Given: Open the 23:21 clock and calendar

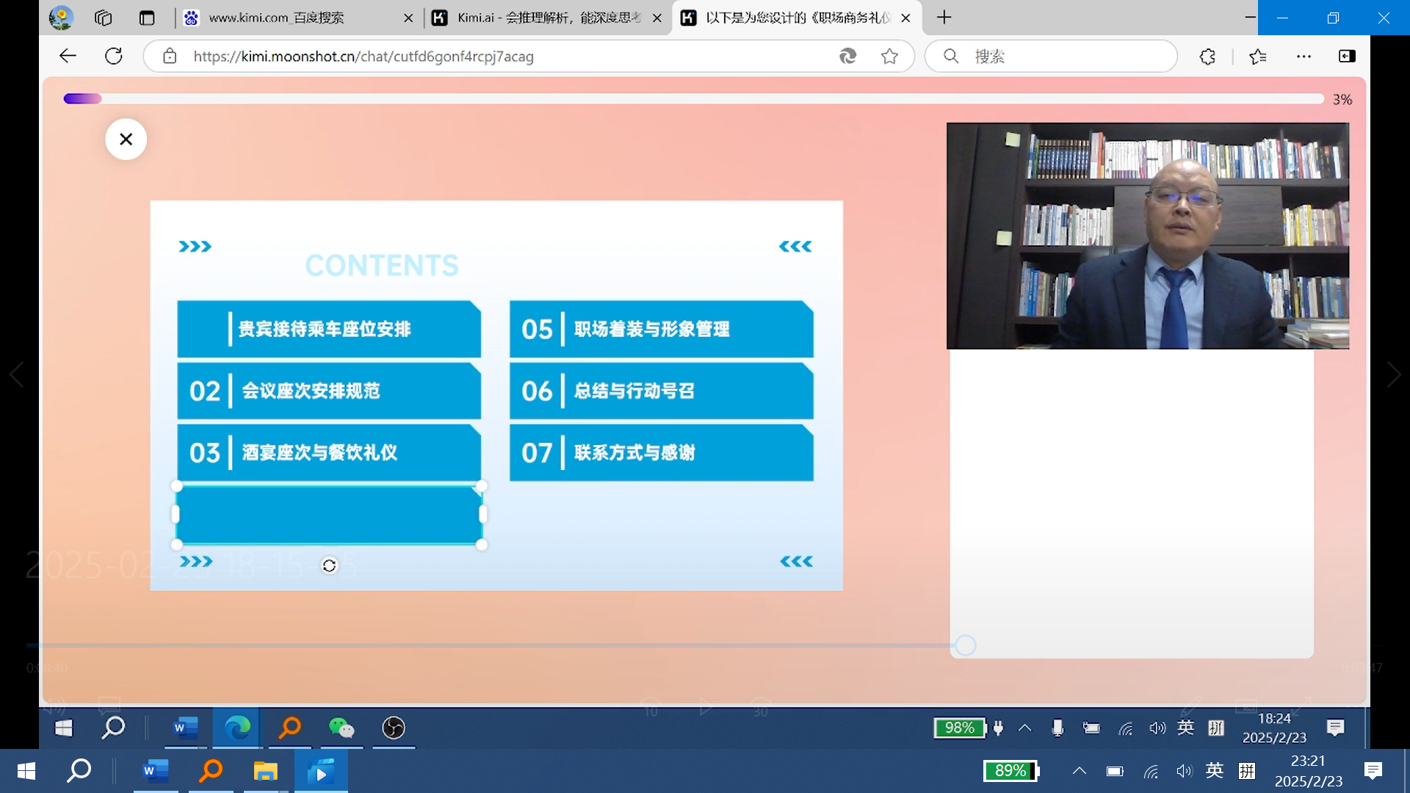Looking at the screenshot, I should pos(1308,771).
